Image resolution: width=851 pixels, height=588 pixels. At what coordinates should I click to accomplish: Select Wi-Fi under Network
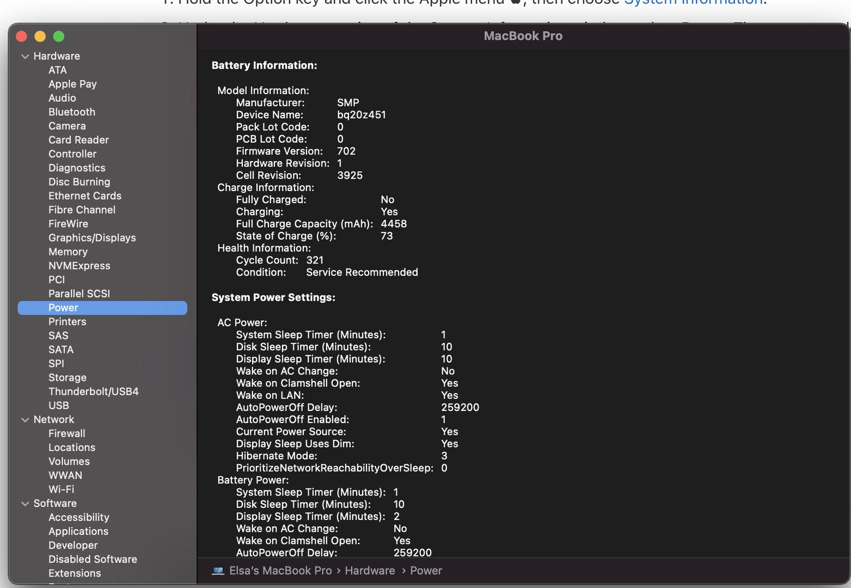(x=62, y=489)
